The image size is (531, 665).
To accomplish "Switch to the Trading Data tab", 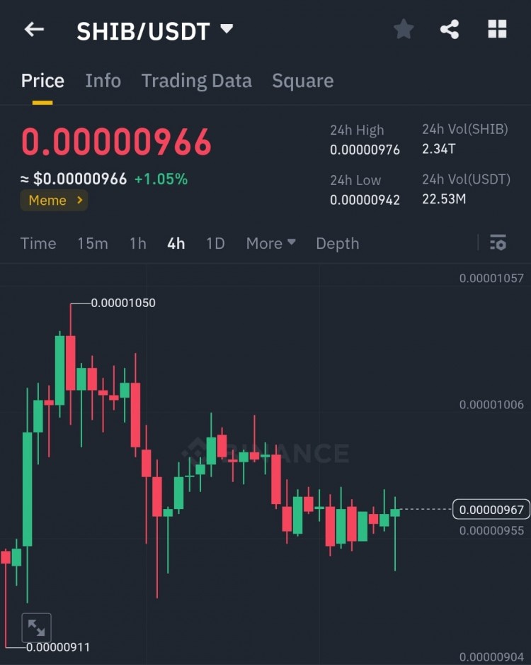I will [197, 81].
